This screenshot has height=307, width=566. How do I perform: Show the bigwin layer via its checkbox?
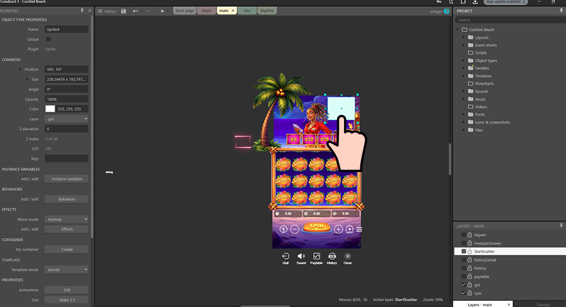pyautogui.click(x=463, y=235)
